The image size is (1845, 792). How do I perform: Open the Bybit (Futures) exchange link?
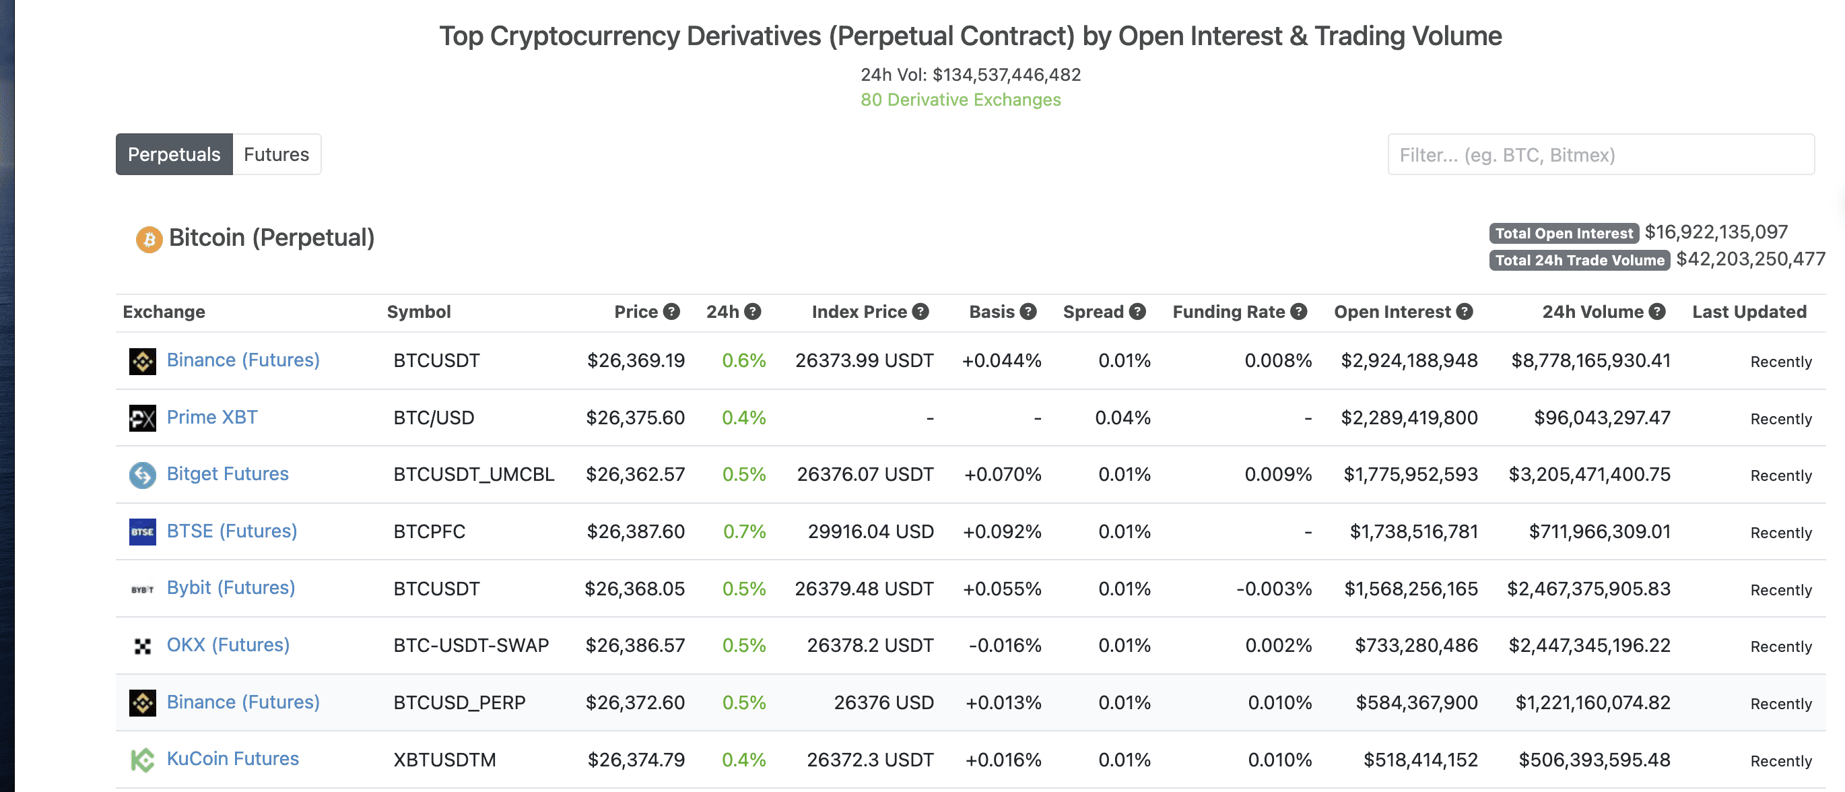230,588
